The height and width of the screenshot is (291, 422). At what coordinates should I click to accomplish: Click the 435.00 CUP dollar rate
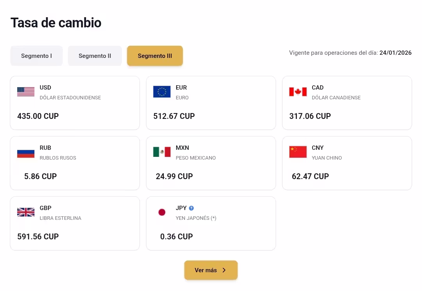tap(38, 116)
